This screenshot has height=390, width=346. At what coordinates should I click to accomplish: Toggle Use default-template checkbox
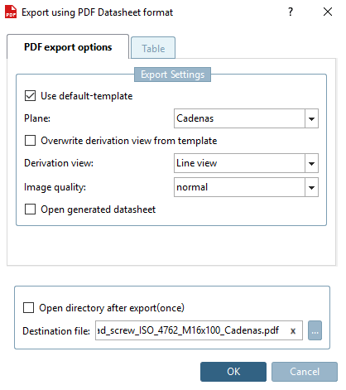pyautogui.click(x=30, y=96)
